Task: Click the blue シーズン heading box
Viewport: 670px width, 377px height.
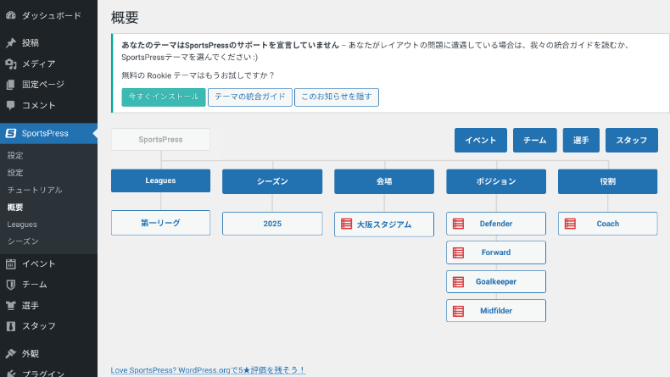Action: [x=272, y=181]
